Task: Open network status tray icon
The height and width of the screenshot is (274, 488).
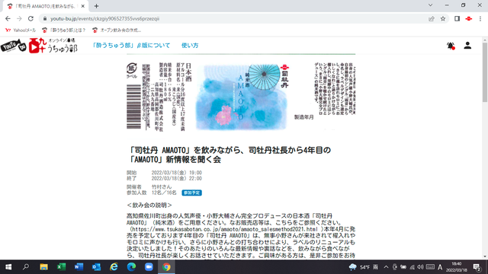Action: tap(412, 267)
